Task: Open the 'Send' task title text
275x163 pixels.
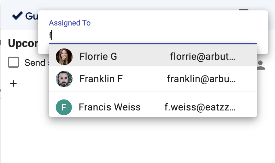Action: 35,63
